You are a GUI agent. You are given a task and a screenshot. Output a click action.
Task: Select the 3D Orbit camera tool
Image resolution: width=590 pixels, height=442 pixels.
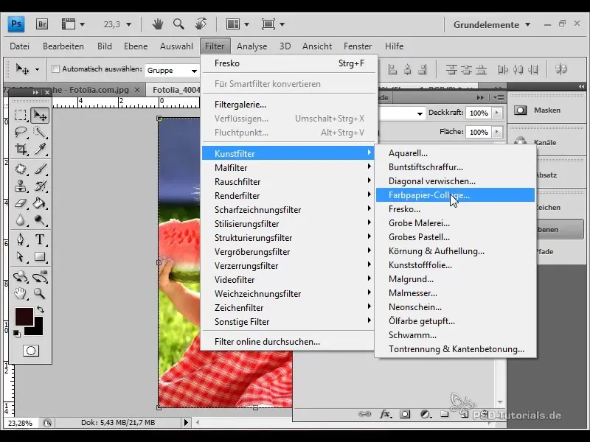click(40, 277)
